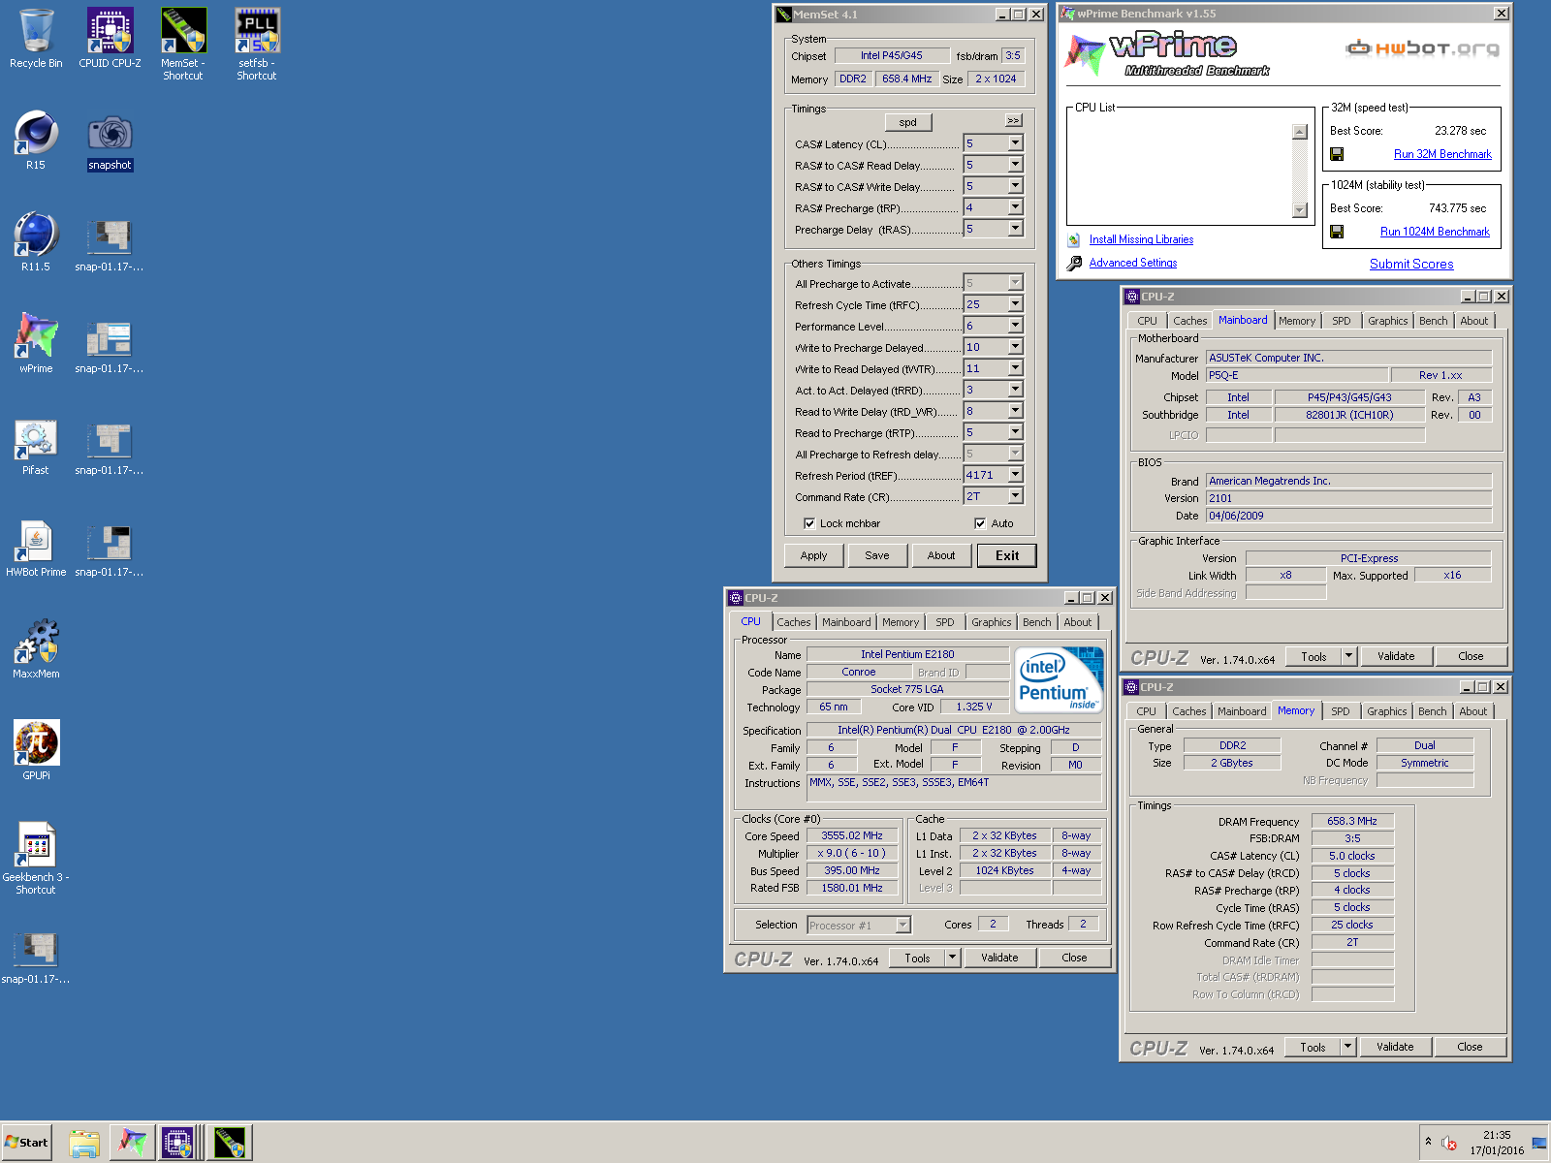
Task: Switch to CPU-Z in the taskbar
Action: [x=180, y=1143]
